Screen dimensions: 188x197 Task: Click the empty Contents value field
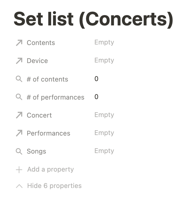point(104,43)
